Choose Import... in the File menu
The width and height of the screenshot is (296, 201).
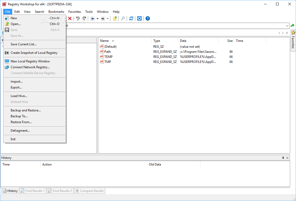point(35,82)
